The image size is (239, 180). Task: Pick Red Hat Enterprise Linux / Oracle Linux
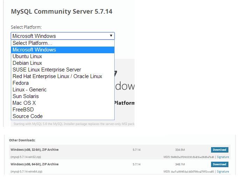click(x=57, y=76)
